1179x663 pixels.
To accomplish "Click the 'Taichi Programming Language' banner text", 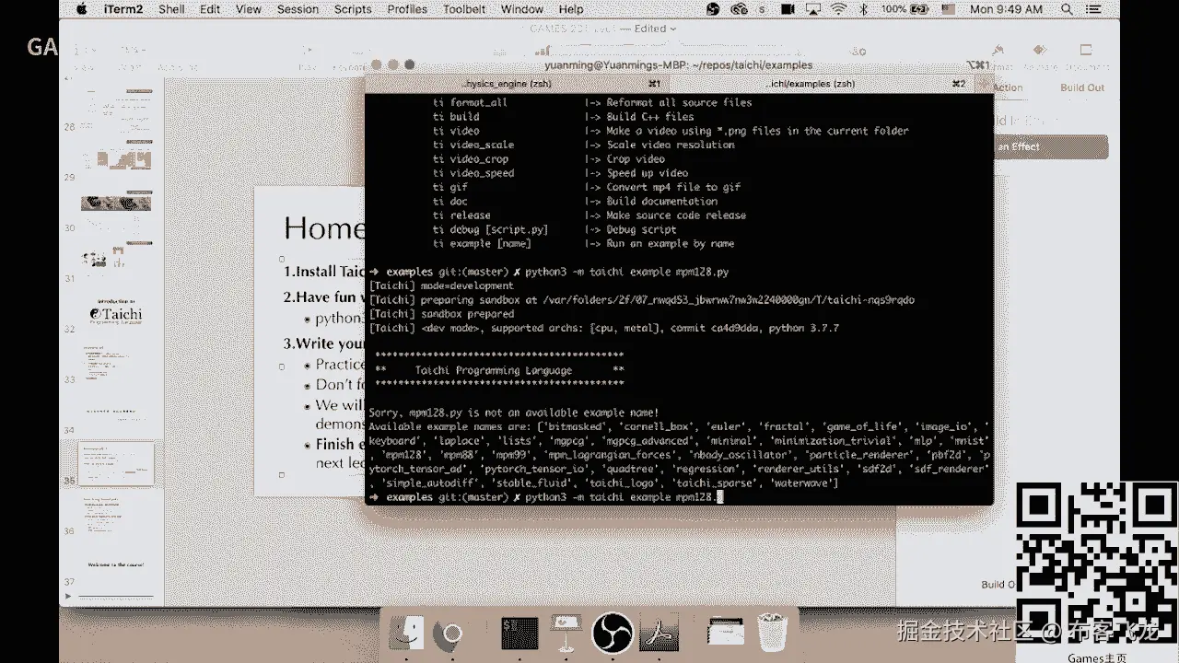I will tap(494, 370).
